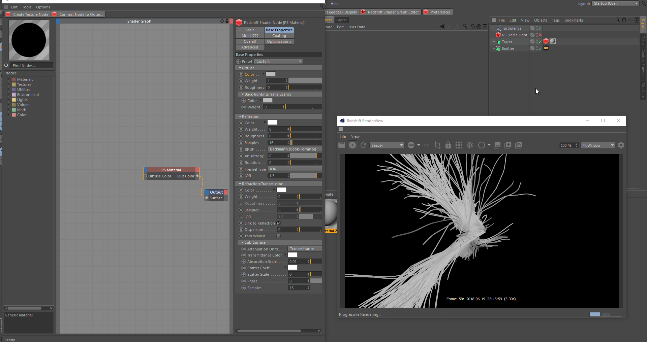This screenshot has width=647, height=342.
Task: Click the target icon in the Attributes panel
Action: (479, 27)
